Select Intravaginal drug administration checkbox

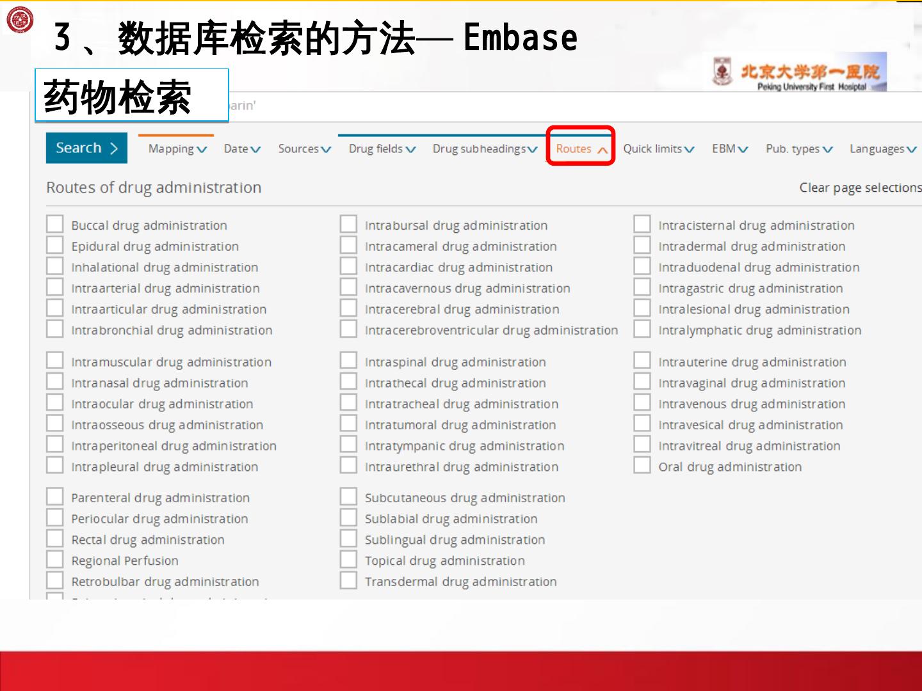642,383
